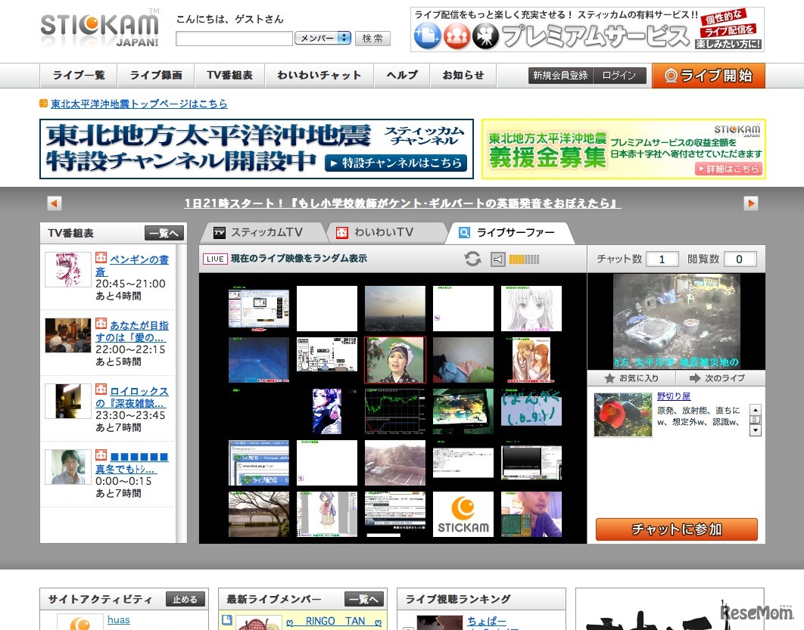Mute audio with the speaker icon
804x630 pixels.
497,259
